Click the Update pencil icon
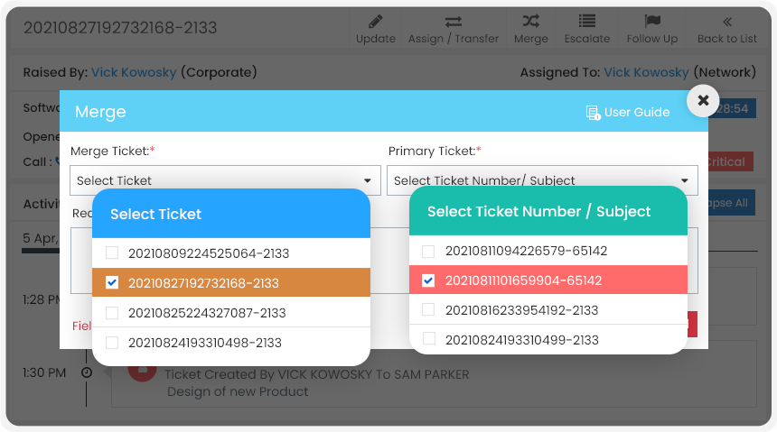Image resolution: width=777 pixels, height=432 pixels. 376,22
